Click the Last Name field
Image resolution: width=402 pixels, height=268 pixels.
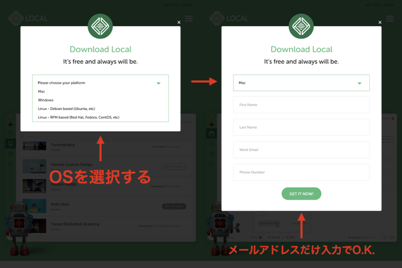click(301, 127)
